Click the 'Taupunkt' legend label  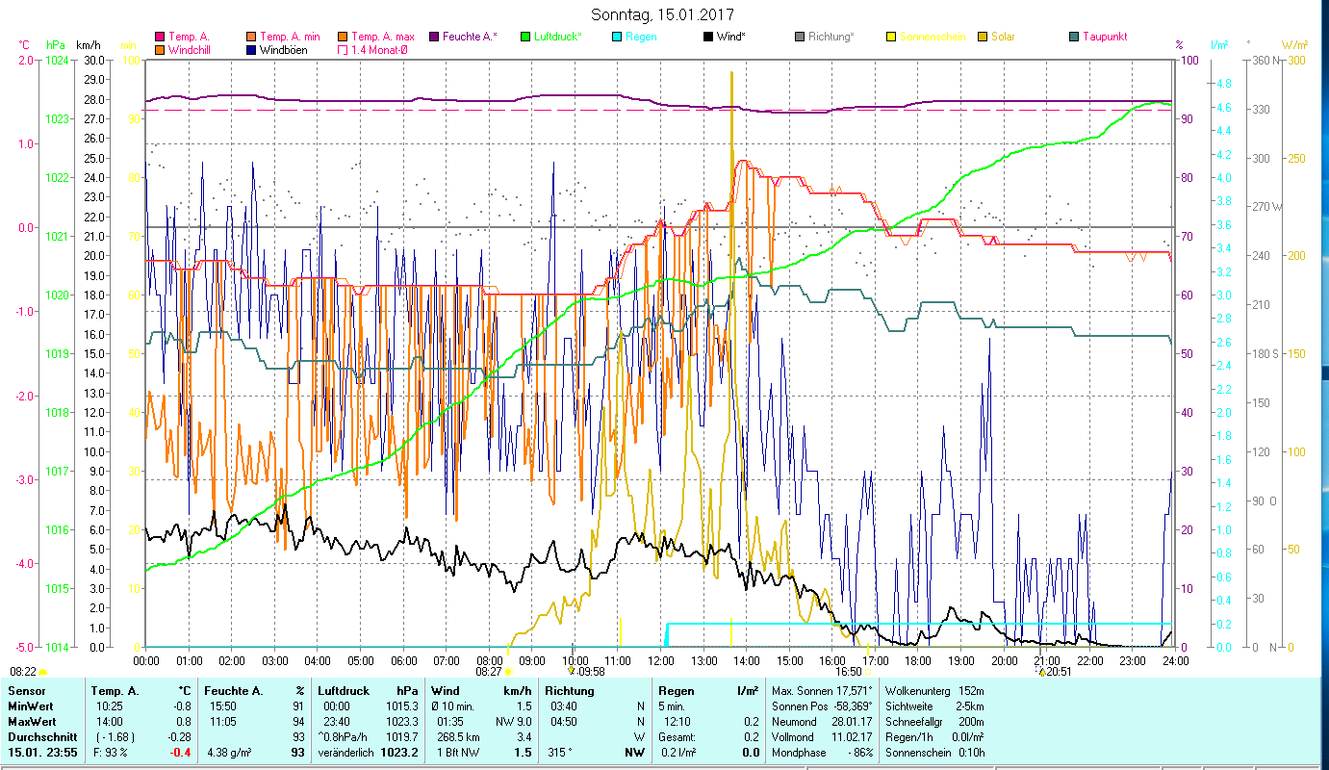coord(1105,37)
